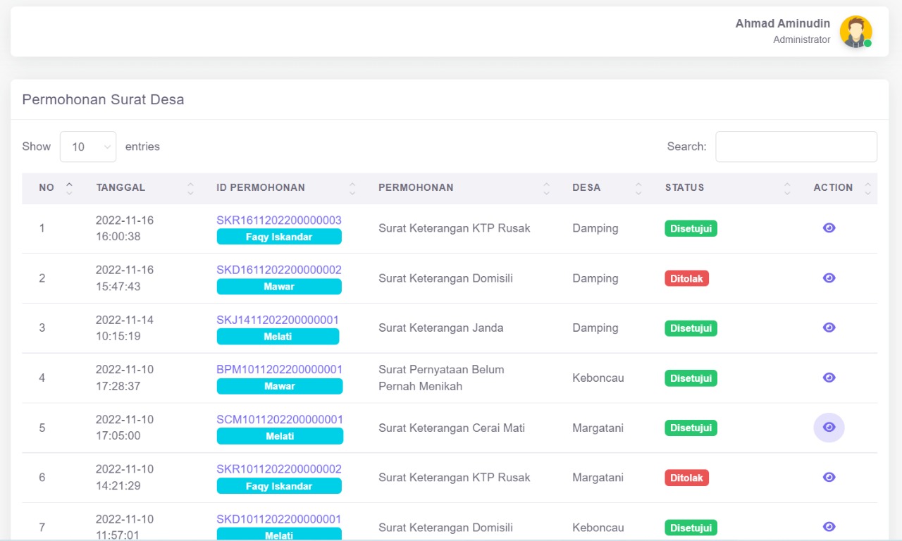Sort by the TANGGAL column
Screen dimensions: 902x541
pyautogui.click(x=121, y=188)
